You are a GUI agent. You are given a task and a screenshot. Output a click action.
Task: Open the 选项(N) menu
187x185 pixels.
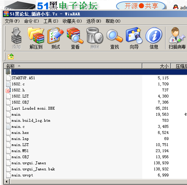[x=94, y=21]
